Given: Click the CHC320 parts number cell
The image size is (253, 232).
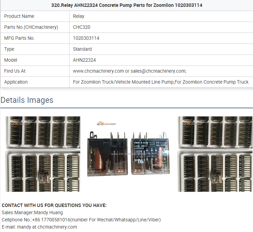Looking at the screenshot, I should point(81,27).
